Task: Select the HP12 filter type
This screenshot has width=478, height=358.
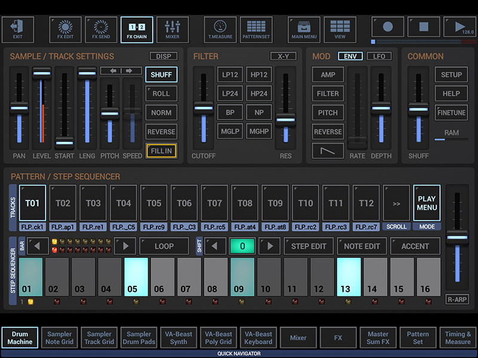Action: [259, 75]
